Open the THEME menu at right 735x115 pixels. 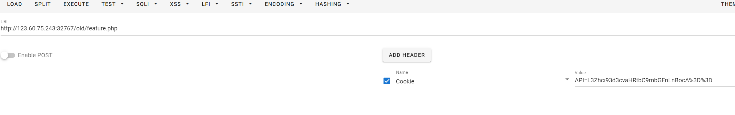pyautogui.click(x=728, y=4)
